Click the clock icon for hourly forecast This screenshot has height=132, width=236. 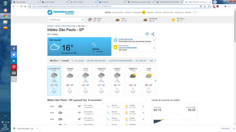(116, 40)
